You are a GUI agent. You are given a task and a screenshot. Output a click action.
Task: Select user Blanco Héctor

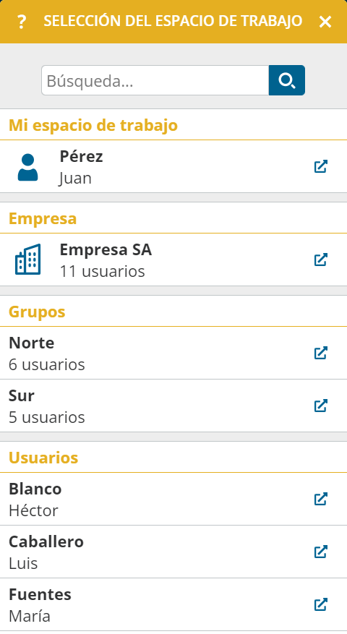(173, 499)
